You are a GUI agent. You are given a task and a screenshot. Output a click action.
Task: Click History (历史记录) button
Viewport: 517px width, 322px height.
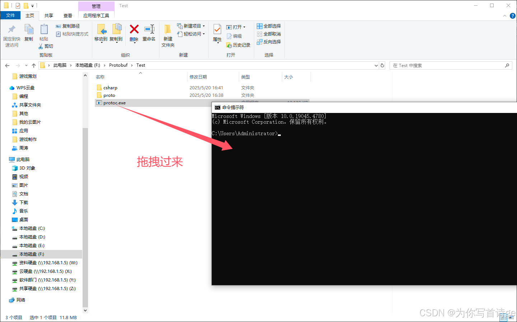coord(238,45)
